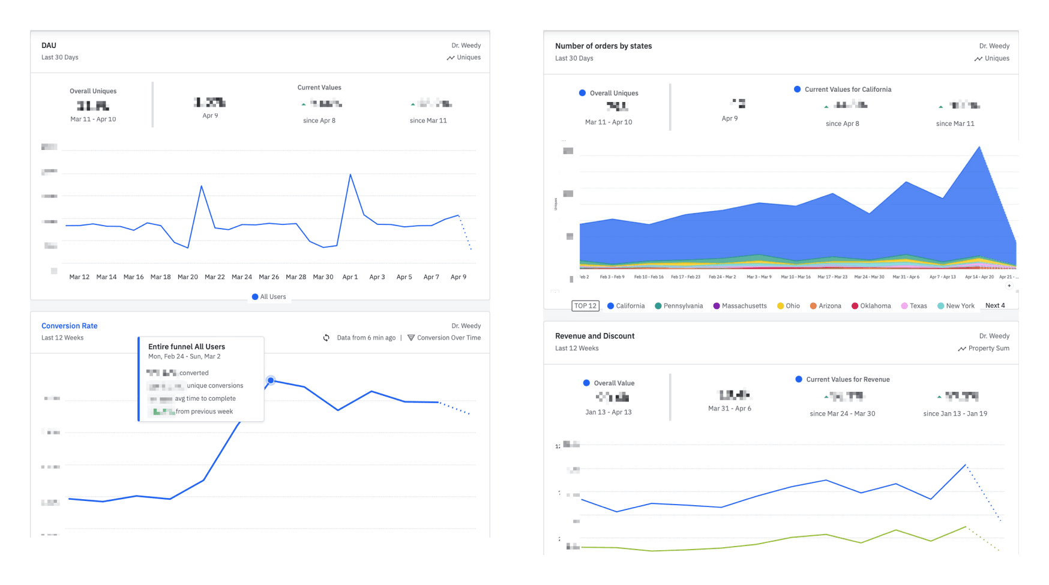1049x585 pixels.
Task: Click Dr. Weedy label in DAU card
Action: (466, 46)
